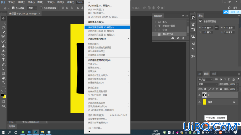Hide the 背景 layer eye icon
The image size is (241, 135).
[199, 102]
